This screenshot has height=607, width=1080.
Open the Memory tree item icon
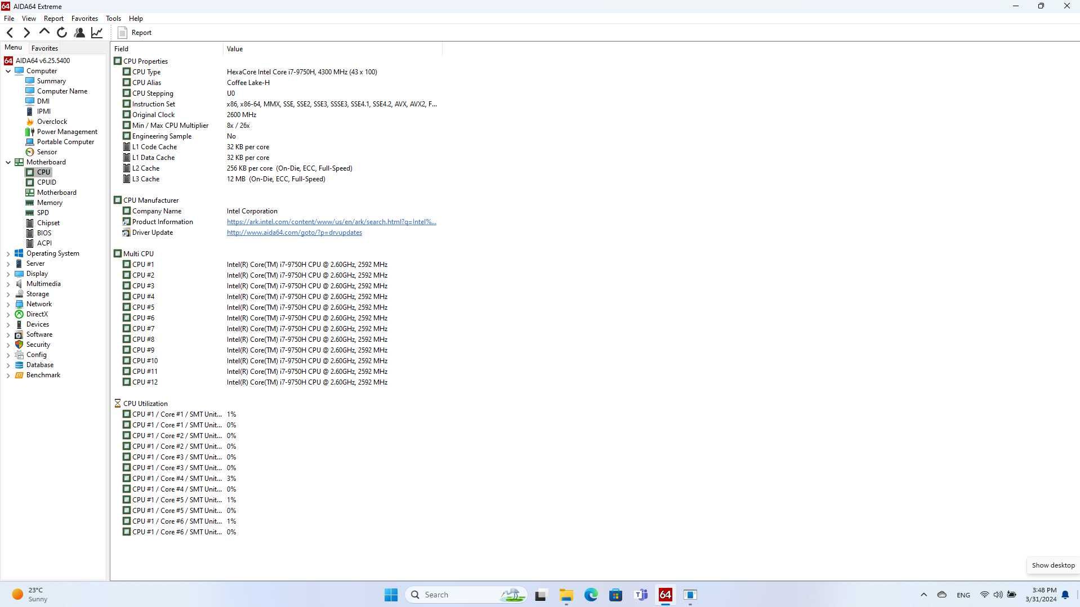tap(30, 203)
